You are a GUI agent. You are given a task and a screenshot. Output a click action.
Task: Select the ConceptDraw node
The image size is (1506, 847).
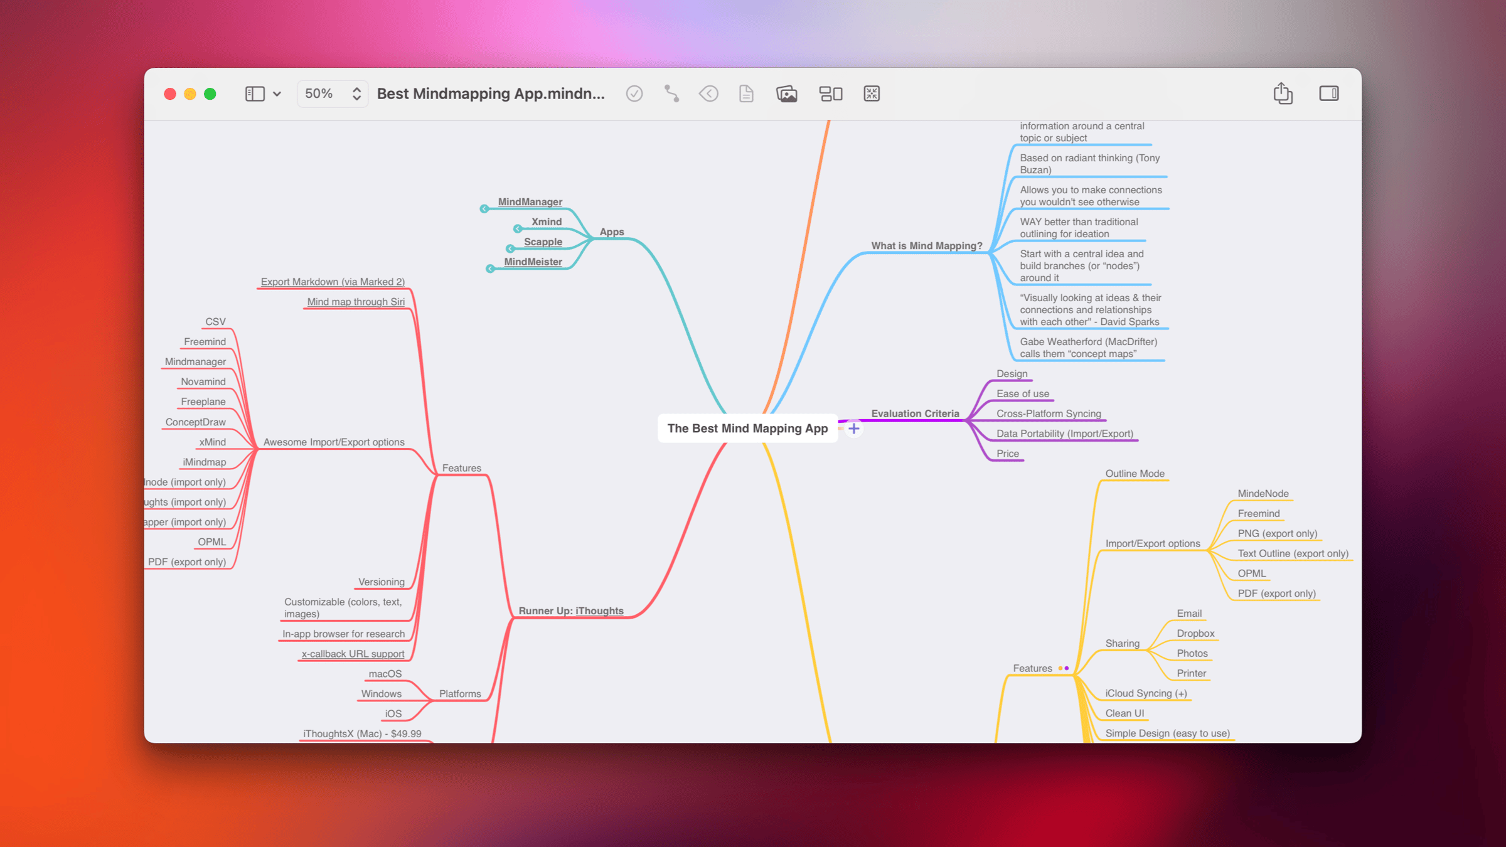pyautogui.click(x=195, y=422)
